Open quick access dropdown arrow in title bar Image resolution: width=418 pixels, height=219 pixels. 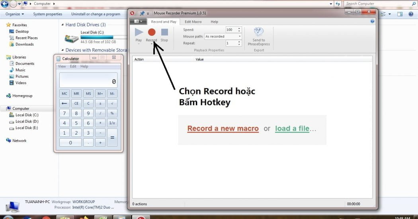148,13
